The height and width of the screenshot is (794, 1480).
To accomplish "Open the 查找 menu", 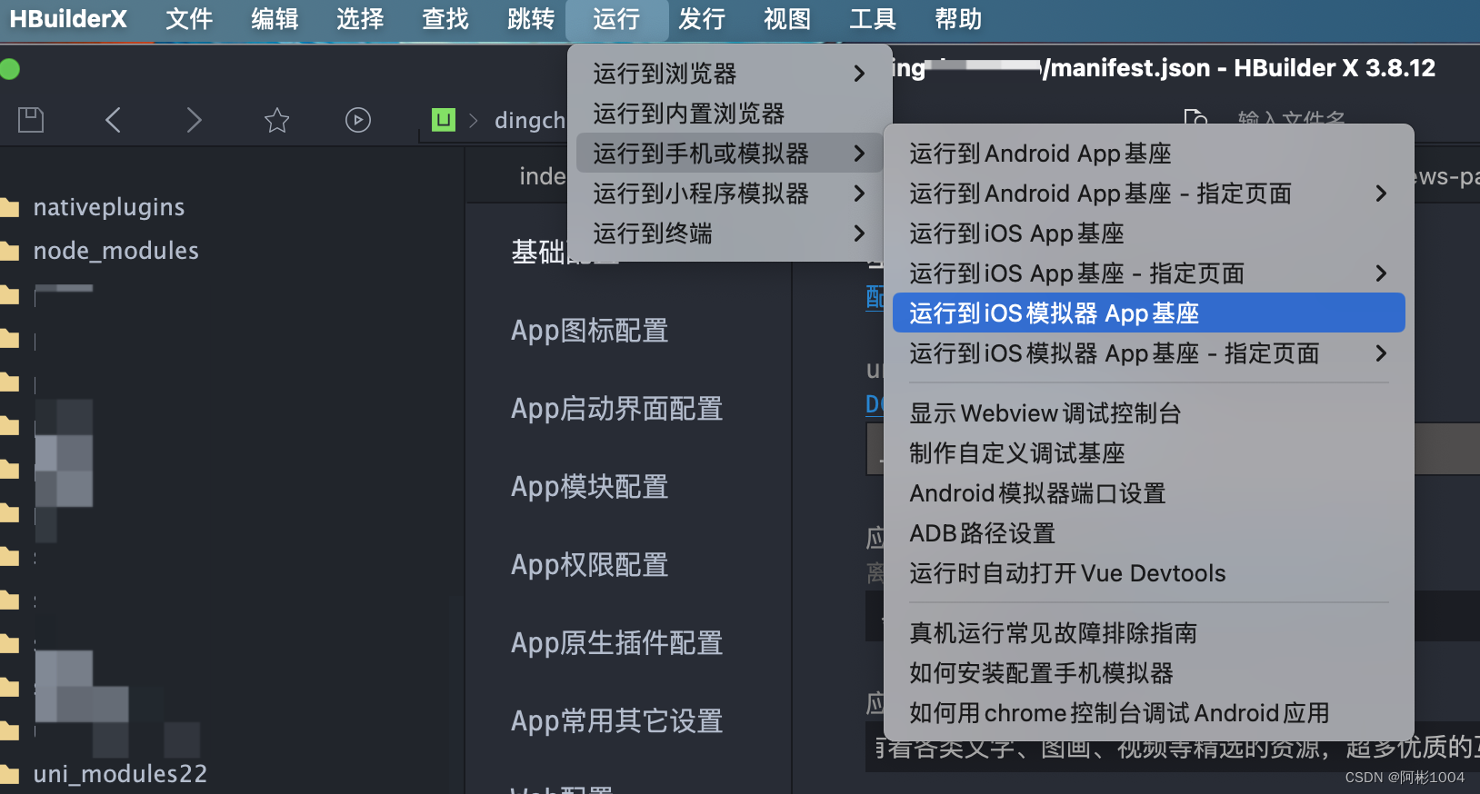I will click(x=445, y=19).
